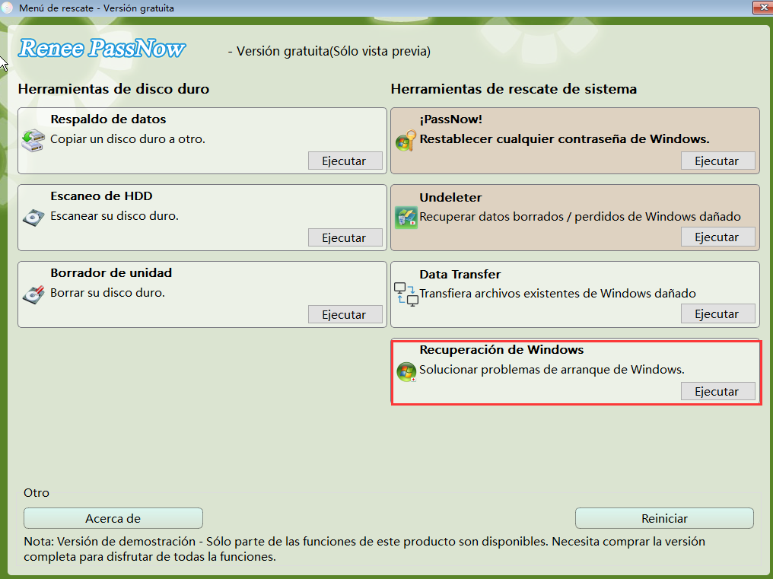Click 'Copiar un disco duro a otro.' text
Screen dimensions: 773x579
pos(128,139)
